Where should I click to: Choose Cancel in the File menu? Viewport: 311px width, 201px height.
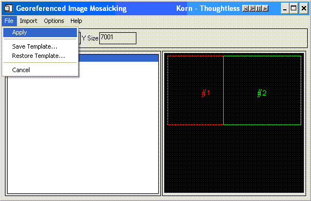40,70
